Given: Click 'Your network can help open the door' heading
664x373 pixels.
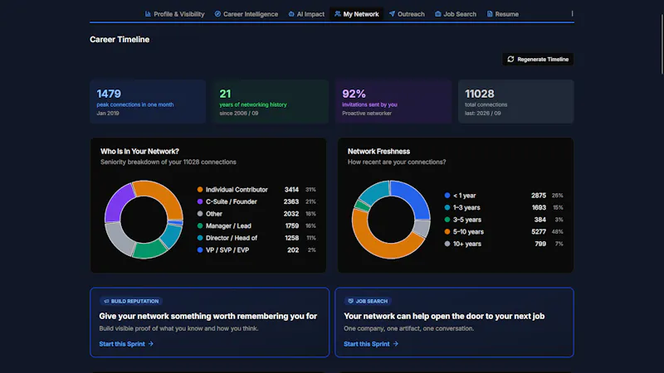Looking at the screenshot, I should pos(444,316).
